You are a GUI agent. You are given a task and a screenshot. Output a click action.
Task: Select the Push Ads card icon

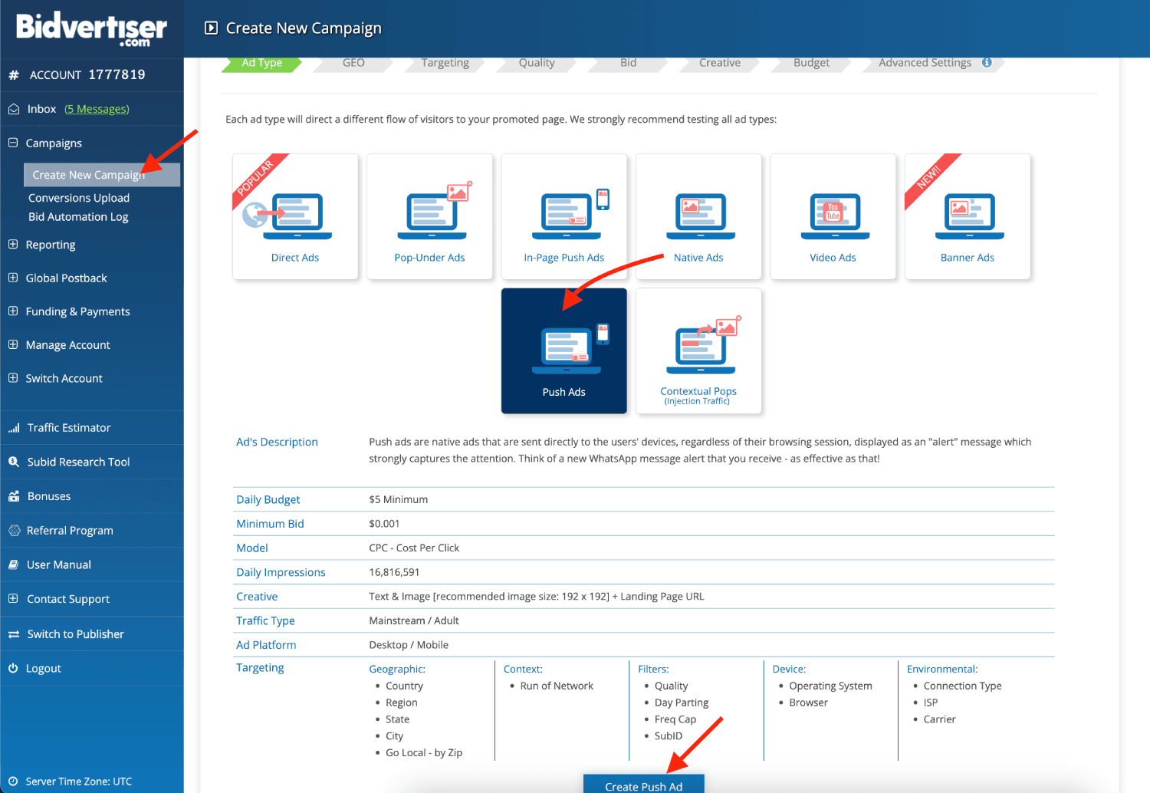click(570, 349)
